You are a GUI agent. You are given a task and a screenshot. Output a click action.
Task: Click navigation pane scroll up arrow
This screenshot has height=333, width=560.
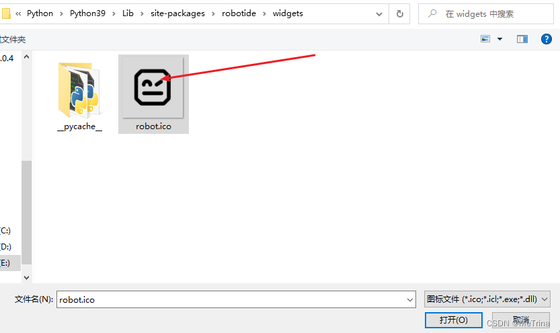[26, 57]
